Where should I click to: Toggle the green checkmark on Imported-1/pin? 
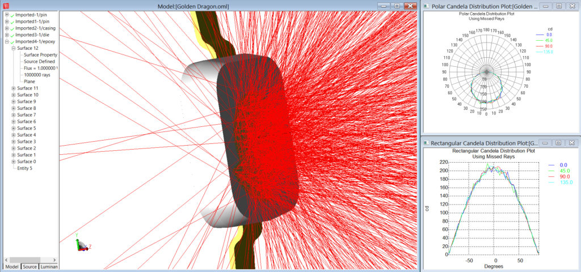point(12,15)
